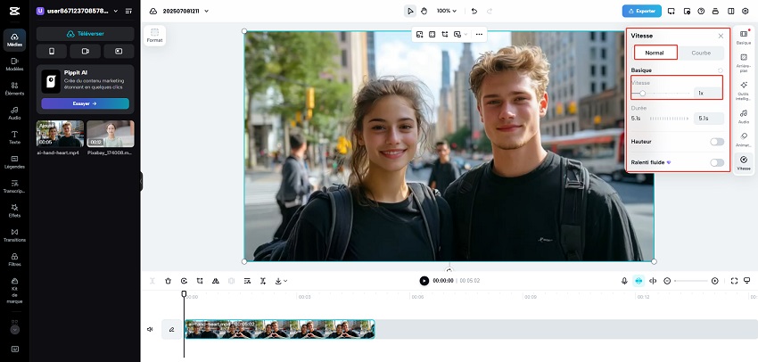Viewport: 758px width, 362px height.
Task: Open the Outils intelligents tab
Action: tap(744, 90)
